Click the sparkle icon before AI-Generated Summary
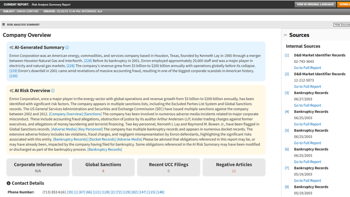 (11, 47)
